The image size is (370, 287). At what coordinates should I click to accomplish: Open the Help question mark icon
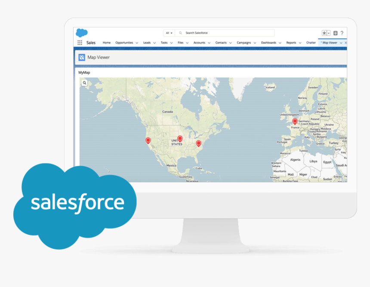(342, 33)
